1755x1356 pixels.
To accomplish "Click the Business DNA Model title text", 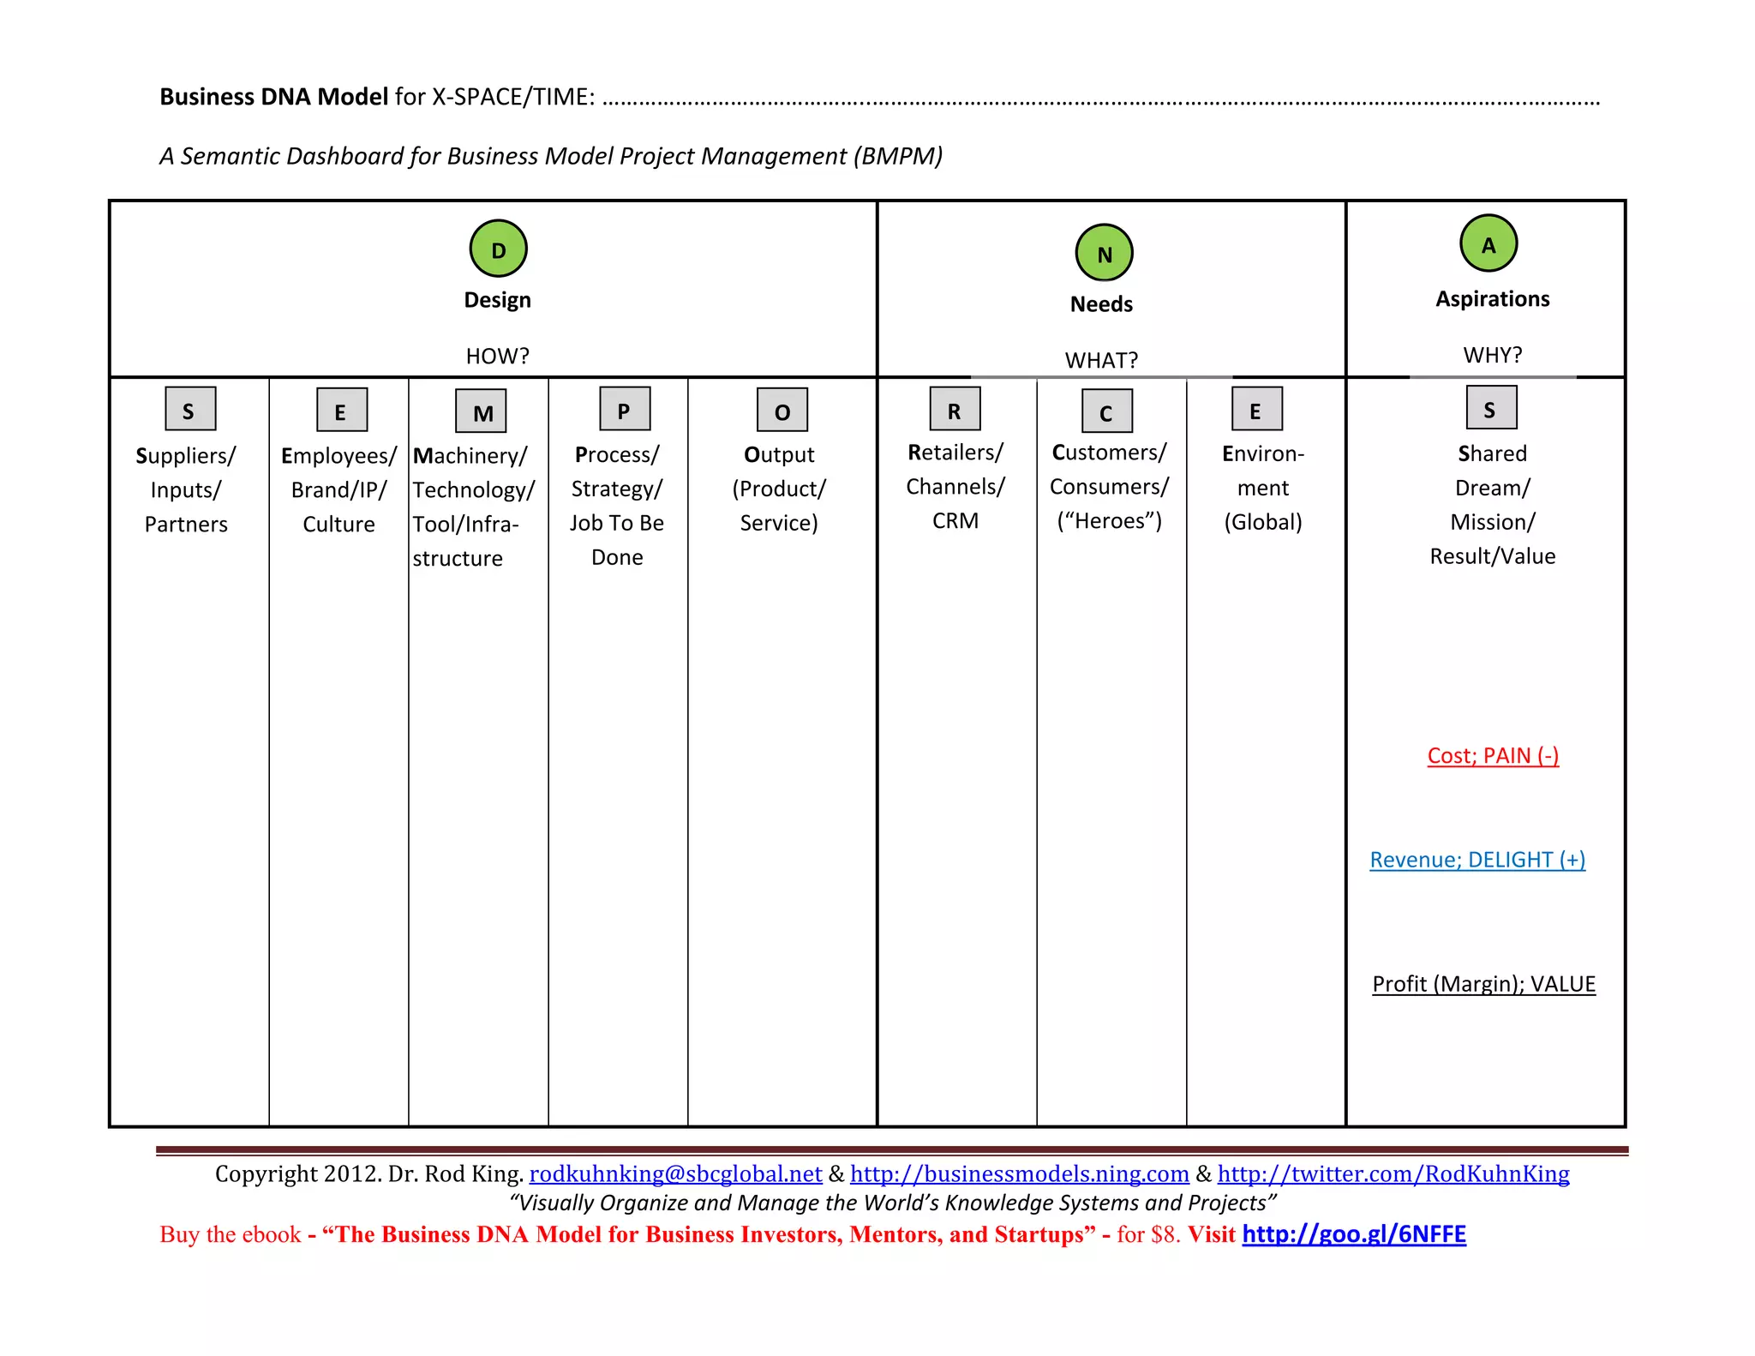I will [274, 97].
